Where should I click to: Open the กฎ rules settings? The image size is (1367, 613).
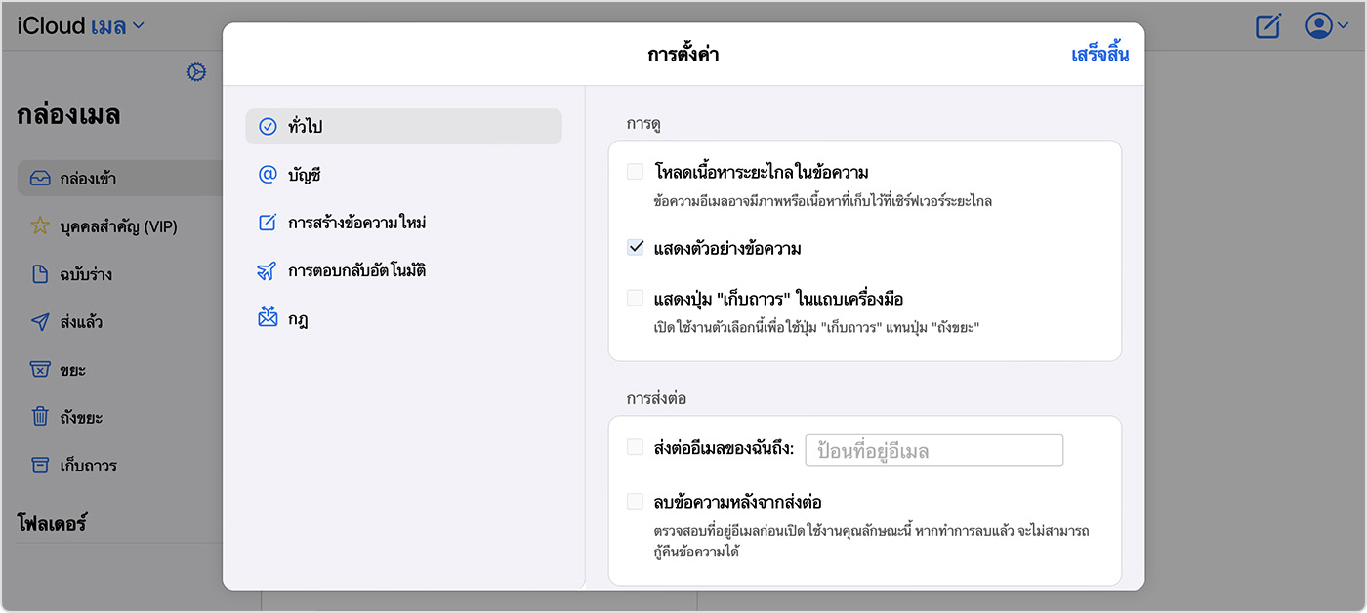point(298,318)
